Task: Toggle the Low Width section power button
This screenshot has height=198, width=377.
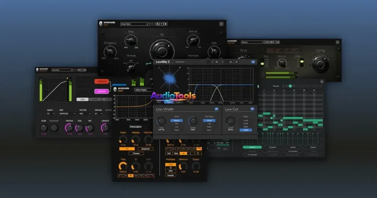Action: [x=216, y=109]
